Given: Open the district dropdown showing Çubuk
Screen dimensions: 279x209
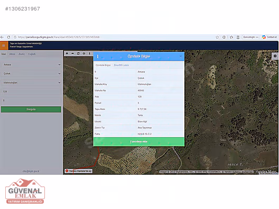Looking at the screenshot, I should click(31, 73).
